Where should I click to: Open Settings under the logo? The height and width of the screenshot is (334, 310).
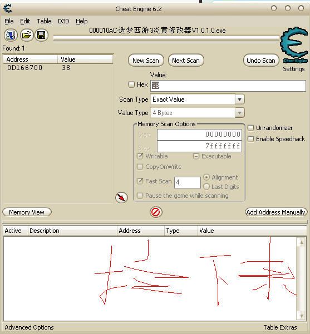[x=293, y=69]
